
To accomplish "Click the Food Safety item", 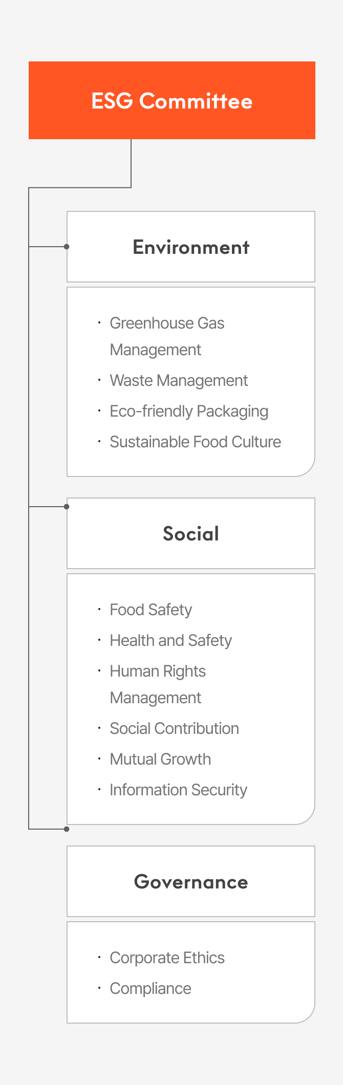I will [151, 610].
